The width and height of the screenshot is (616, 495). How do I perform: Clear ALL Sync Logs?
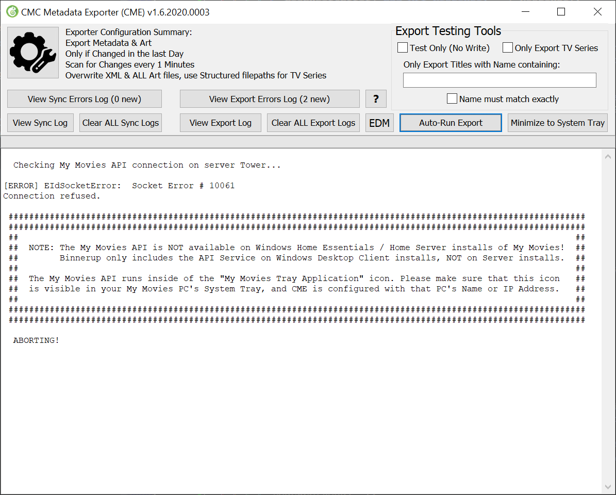(x=121, y=123)
